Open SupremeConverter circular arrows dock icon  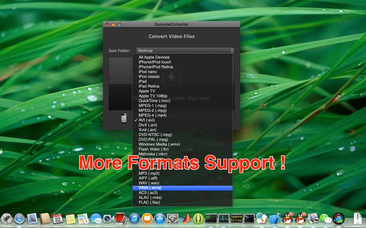[339, 219]
